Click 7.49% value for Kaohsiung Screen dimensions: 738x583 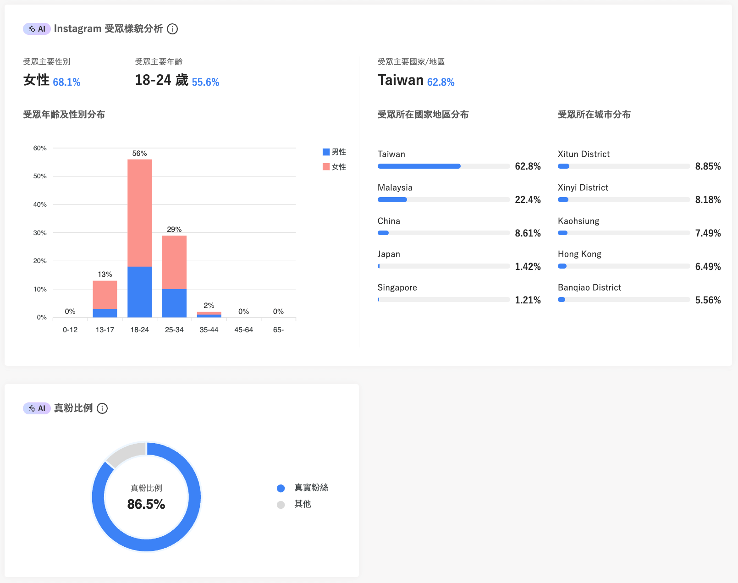click(x=708, y=233)
